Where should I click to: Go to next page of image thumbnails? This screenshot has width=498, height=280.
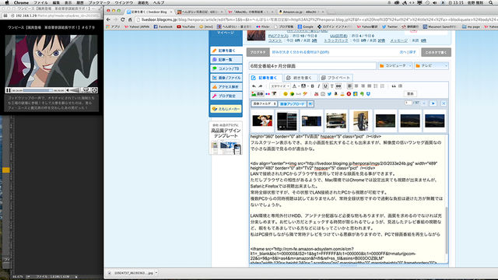point(433,103)
